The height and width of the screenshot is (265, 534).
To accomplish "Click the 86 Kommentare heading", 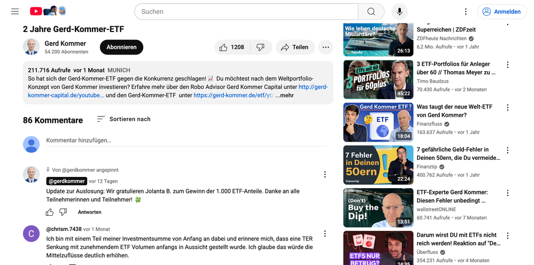I will 53,120.
